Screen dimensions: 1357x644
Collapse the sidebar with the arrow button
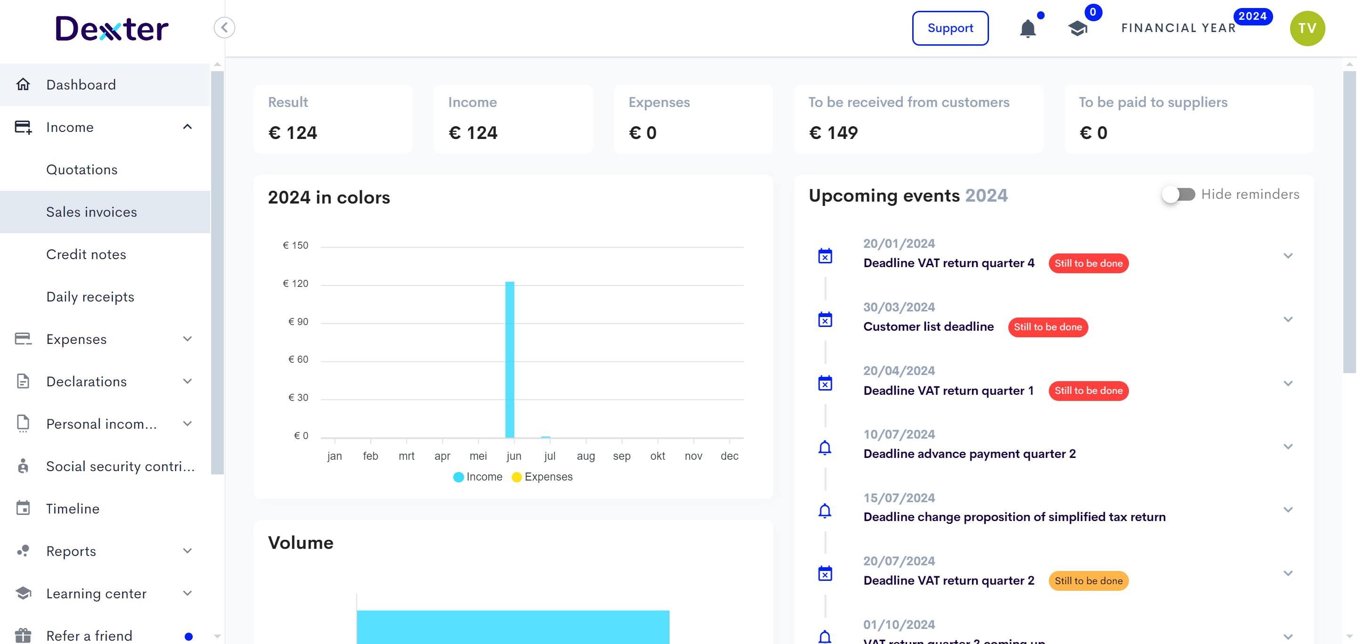coord(224,27)
